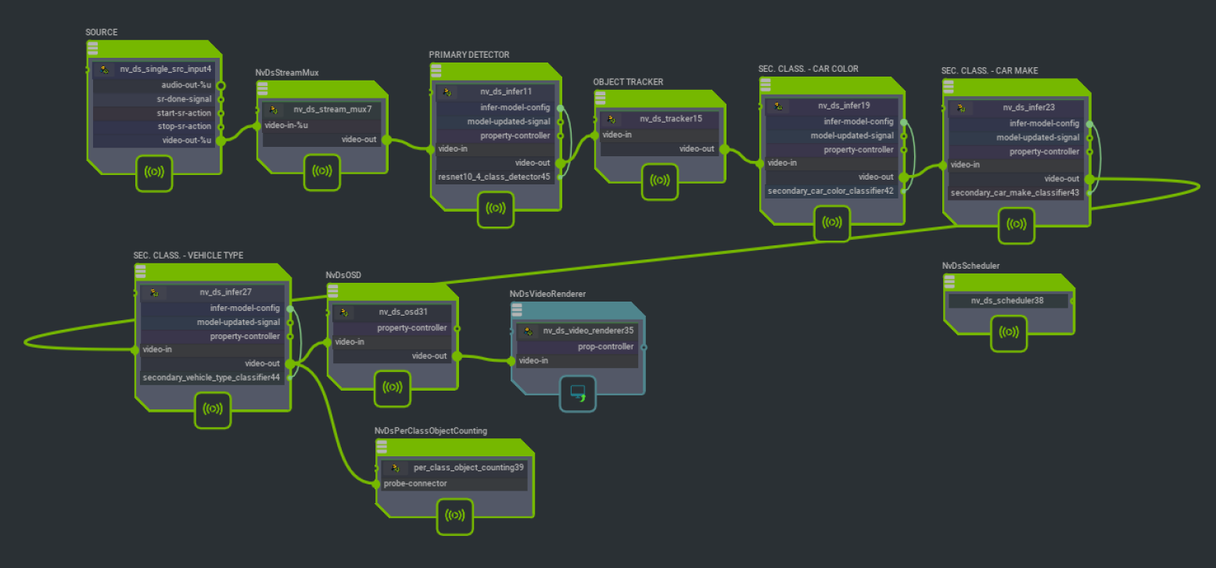Click the monitor icon under the NvDsVideoRenderer node
This screenshot has height=568, width=1216.
[x=578, y=394]
